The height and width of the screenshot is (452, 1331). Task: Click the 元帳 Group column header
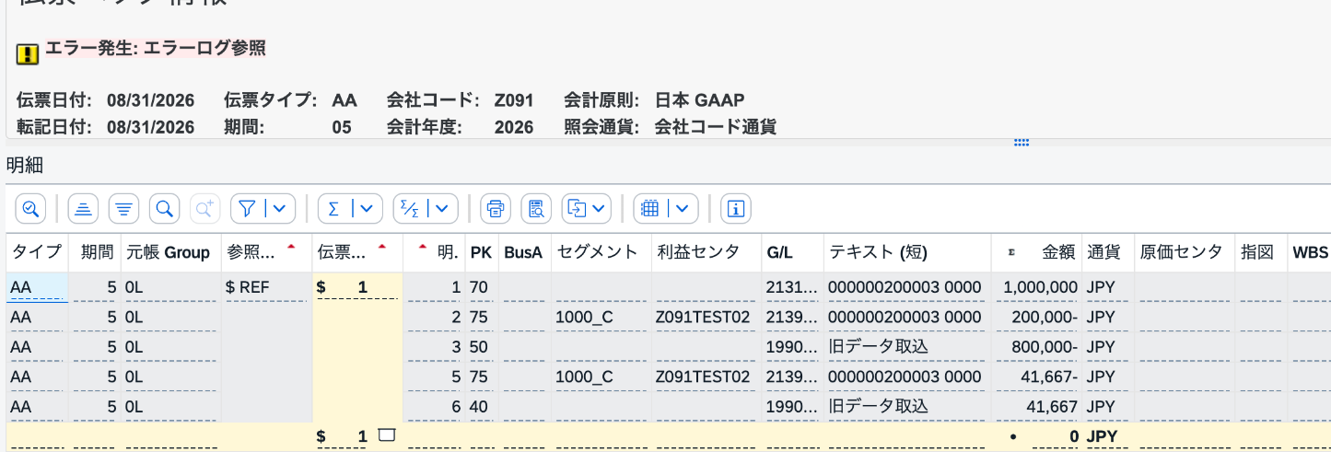click(x=169, y=252)
